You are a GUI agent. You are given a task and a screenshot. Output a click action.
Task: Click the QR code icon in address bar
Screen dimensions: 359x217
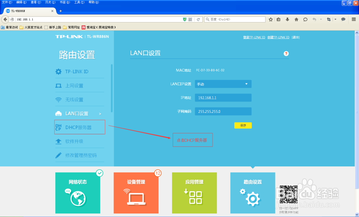pos(190,19)
